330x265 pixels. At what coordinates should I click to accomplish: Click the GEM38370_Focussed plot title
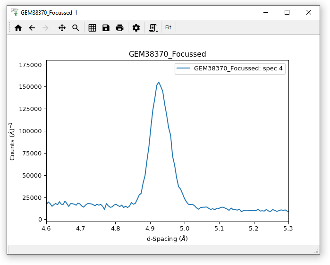click(167, 54)
